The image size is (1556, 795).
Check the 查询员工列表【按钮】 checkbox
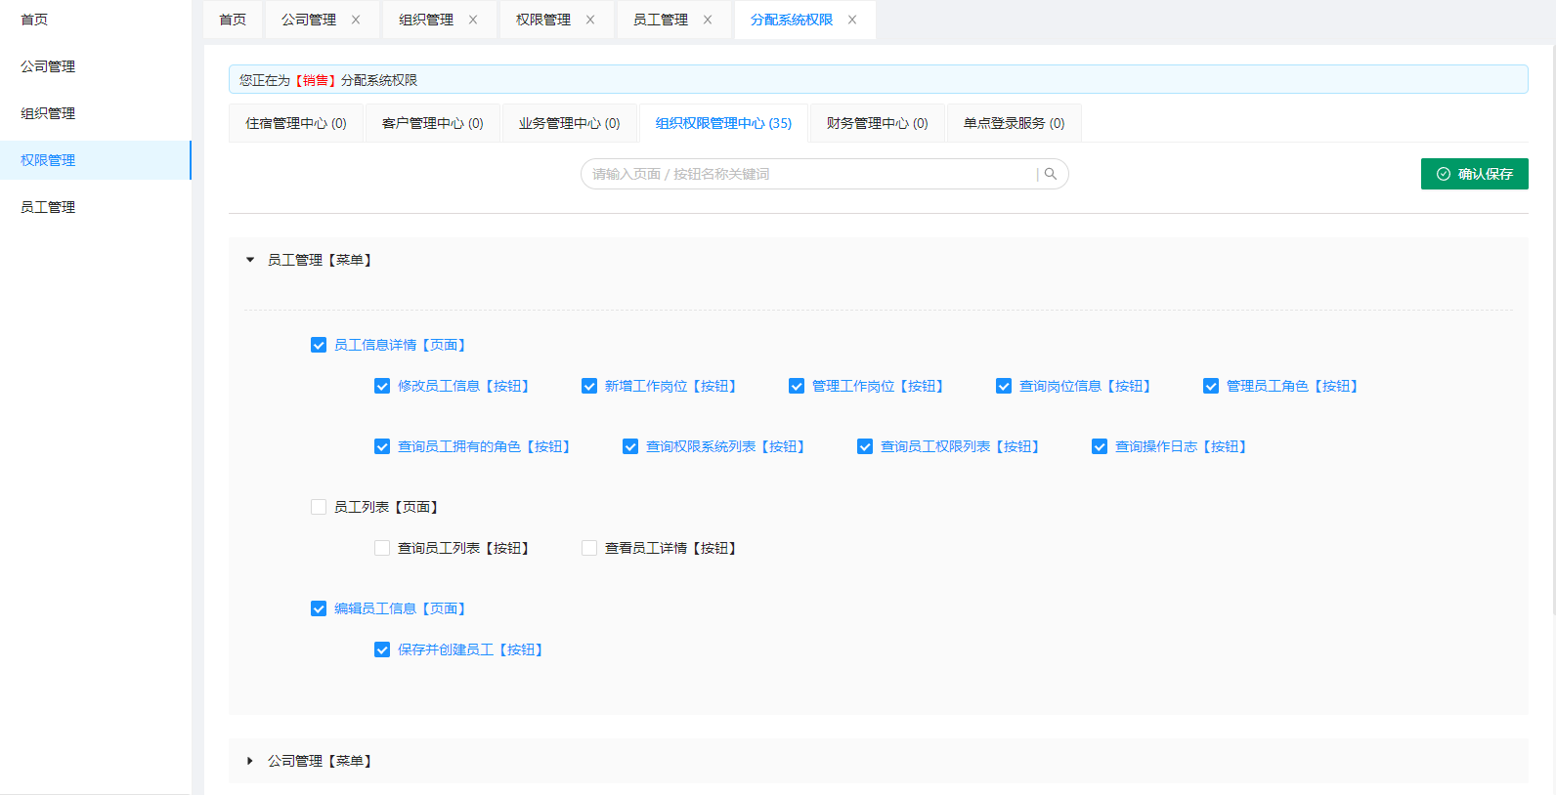pyautogui.click(x=382, y=548)
